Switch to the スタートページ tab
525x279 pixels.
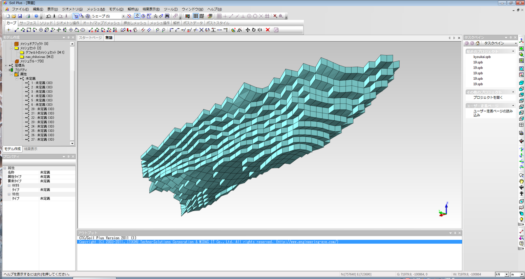click(91, 38)
